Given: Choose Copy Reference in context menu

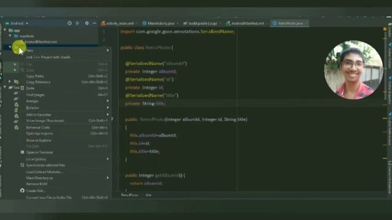Looking at the screenshot, I should click(66, 82).
